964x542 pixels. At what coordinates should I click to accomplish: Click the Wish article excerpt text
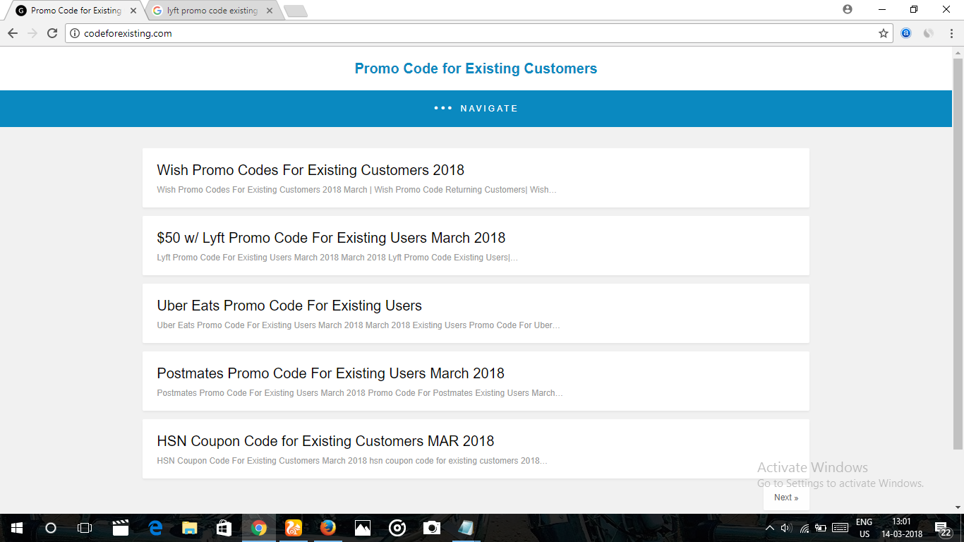(356, 190)
